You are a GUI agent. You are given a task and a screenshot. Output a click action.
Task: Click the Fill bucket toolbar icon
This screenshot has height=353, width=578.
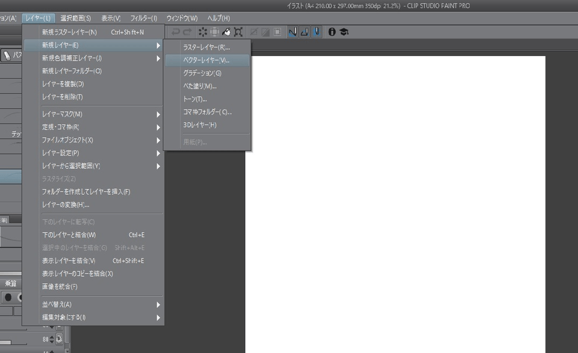[x=226, y=32]
